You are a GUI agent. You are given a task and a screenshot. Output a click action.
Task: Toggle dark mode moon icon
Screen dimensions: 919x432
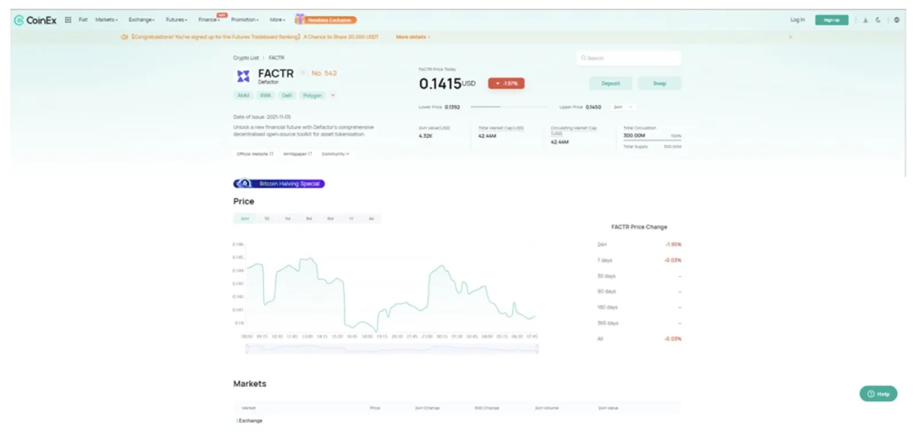[878, 20]
